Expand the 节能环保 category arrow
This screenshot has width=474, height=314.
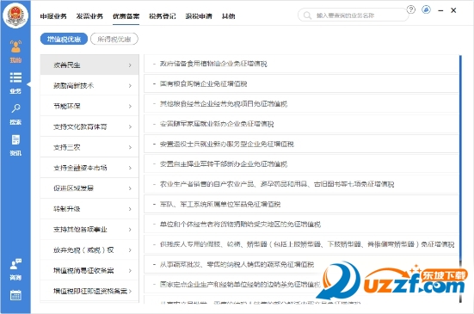pyautogui.click(x=130, y=107)
